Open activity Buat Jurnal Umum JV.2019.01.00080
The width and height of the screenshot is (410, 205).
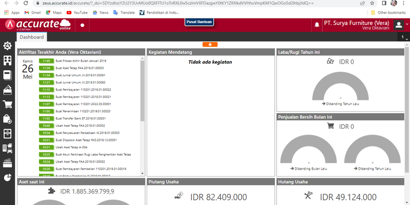(x=80, y=83)
